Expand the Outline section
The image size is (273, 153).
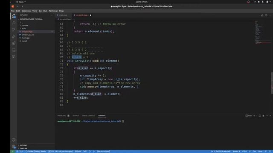(x=23, y=145)
